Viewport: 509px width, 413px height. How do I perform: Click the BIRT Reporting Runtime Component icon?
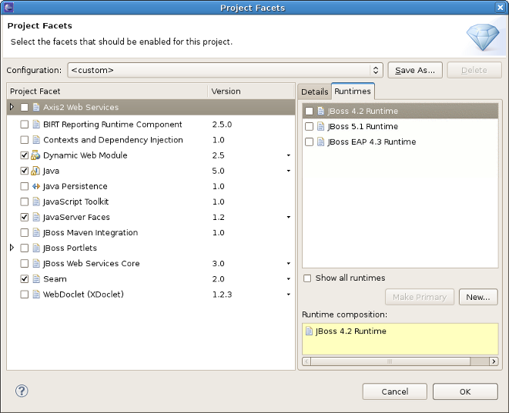point(35,125)
